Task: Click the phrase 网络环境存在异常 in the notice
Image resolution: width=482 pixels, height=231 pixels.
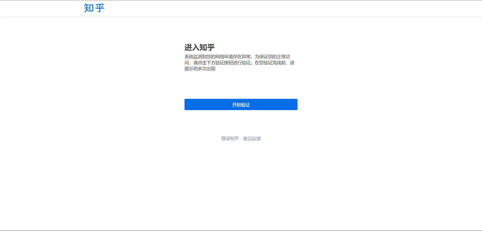Action: pos(233,57)
